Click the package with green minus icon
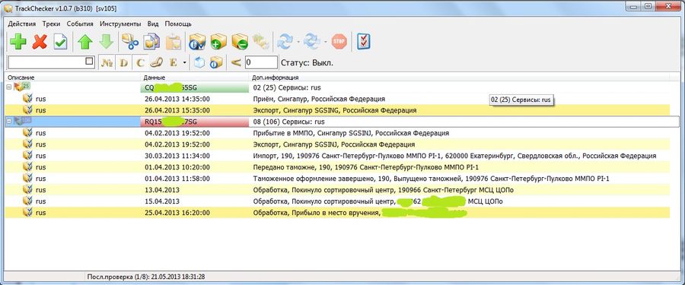Image resolution: width=685 pixels, height=285 pixels. [x=240, y=42]
